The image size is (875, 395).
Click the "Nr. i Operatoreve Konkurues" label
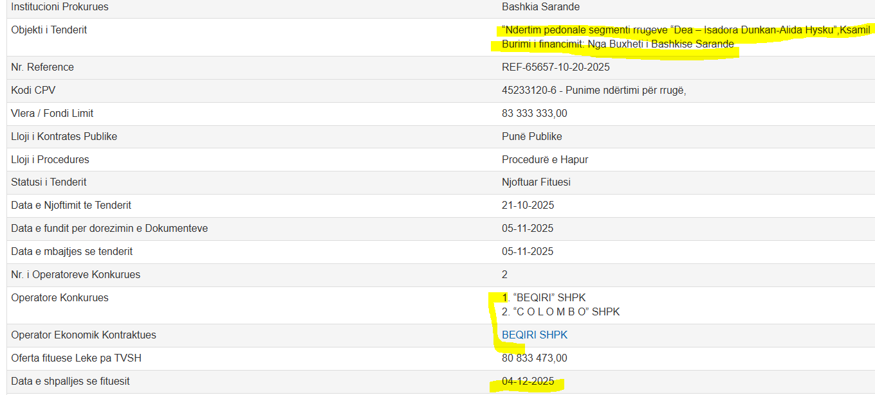75,275
